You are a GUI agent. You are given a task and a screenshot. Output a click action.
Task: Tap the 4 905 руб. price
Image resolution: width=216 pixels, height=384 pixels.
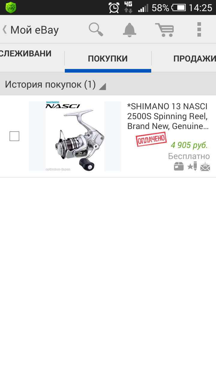tap(189, 145)
